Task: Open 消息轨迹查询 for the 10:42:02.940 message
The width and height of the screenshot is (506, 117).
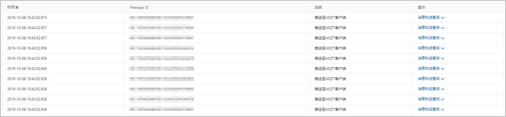Action: coord(428,68)
